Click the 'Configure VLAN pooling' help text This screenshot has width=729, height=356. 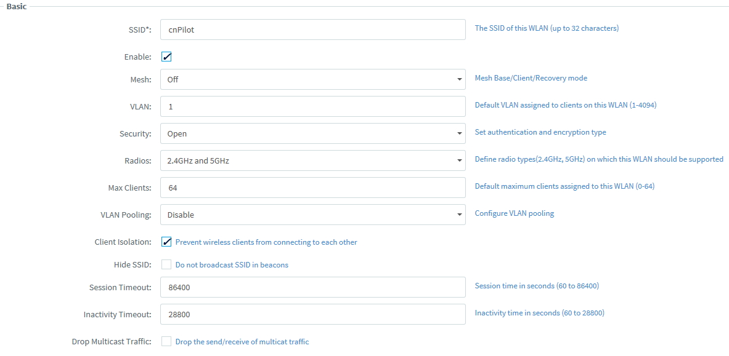pos(514,213)
